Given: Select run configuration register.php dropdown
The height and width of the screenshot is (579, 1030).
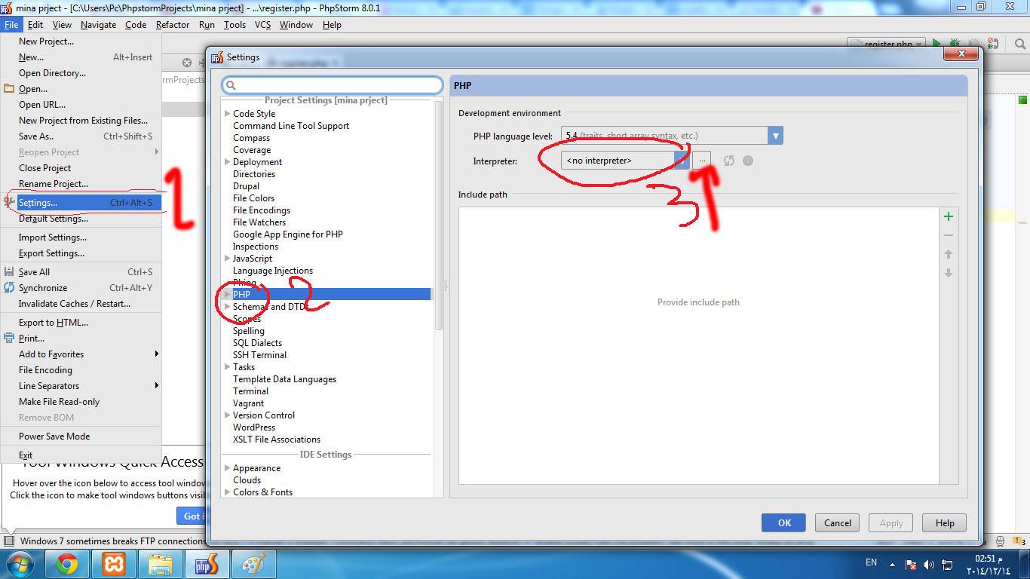Looking at the screenshot, I should (885, 44).
